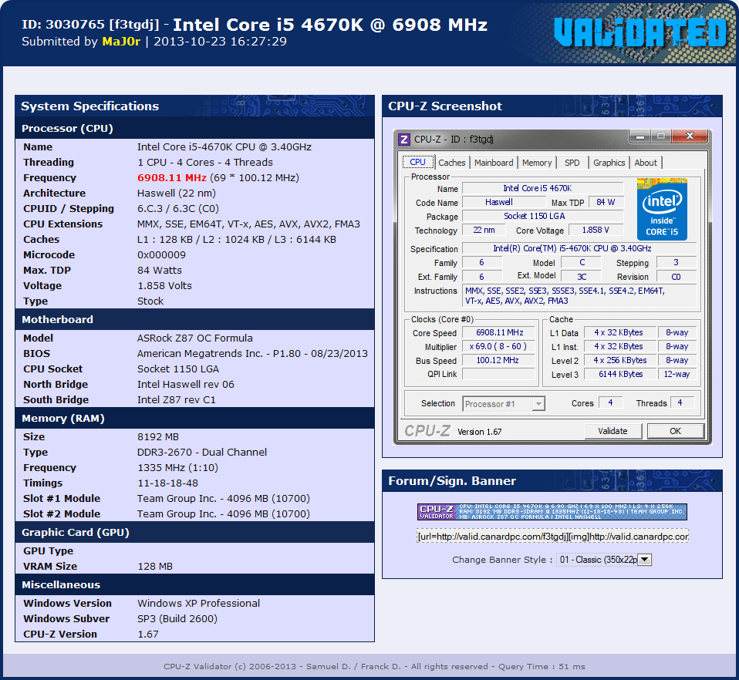739x680 pixels.
Task: Click the Memory Size 8192 MB value
Action: coord(158,437)
